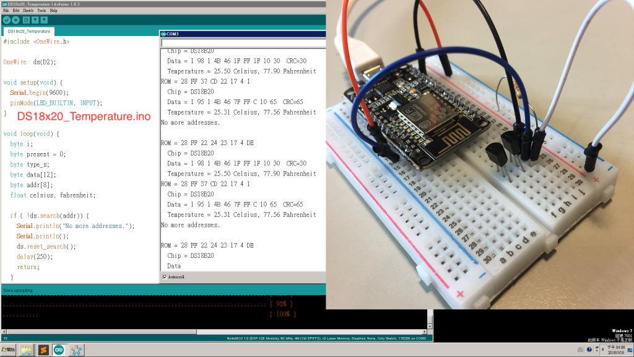Click the first 'No more addresses.' serial output line
634x357 pixels.
191,122
